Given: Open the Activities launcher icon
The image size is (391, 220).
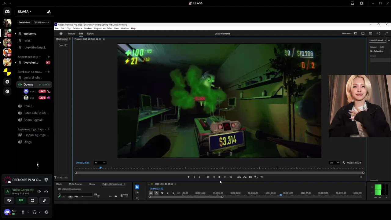Looking at the screenshot, I should (x=33, y=200).
